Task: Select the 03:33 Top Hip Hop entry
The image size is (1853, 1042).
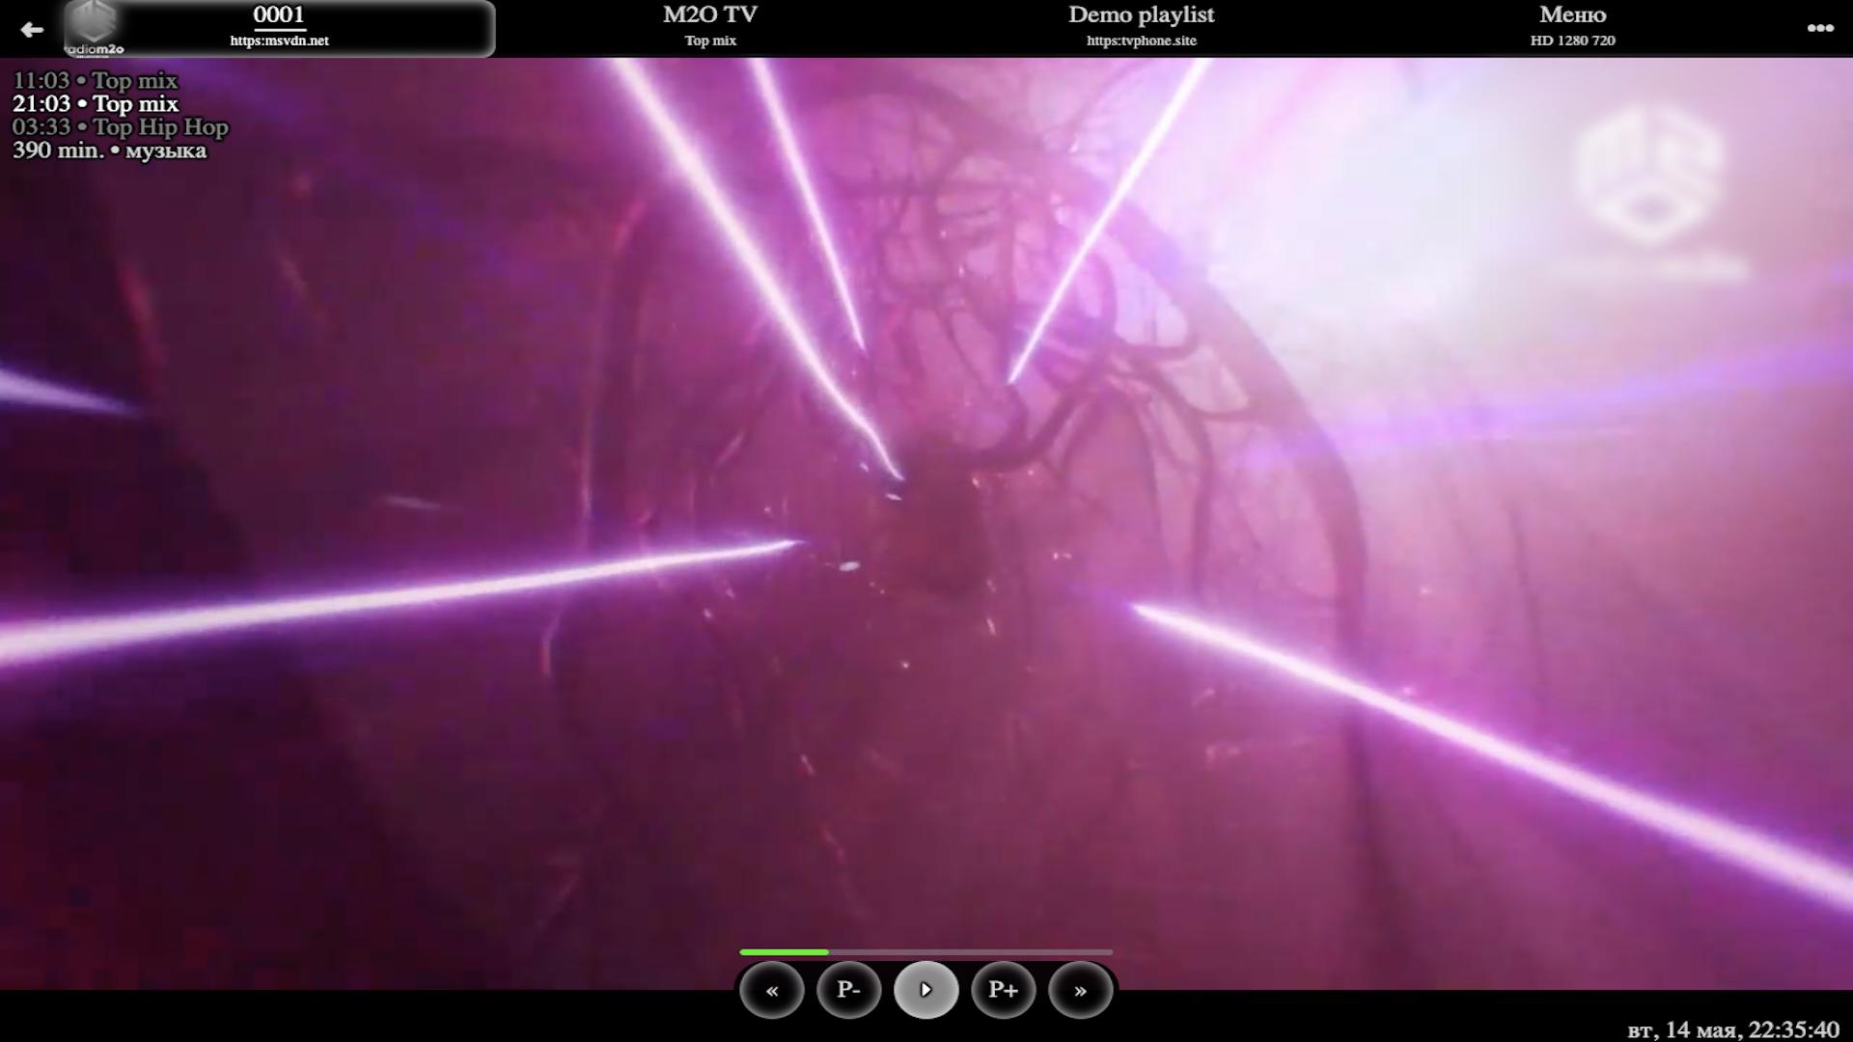Action: 120,126
